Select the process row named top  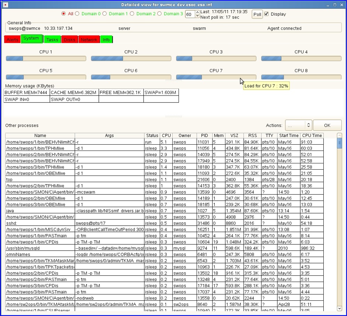[x=164, y=179]
